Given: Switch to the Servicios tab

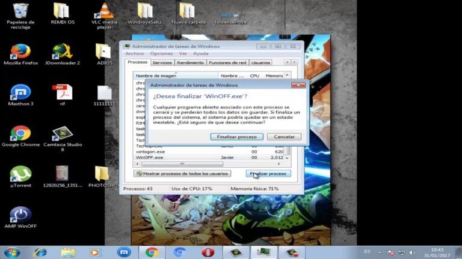Looking at the screenshot, I should coord(162,62).
